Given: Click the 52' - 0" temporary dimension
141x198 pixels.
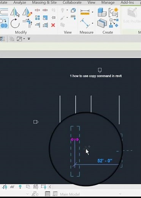Looking at the screenshot, I should coord(105,161).
